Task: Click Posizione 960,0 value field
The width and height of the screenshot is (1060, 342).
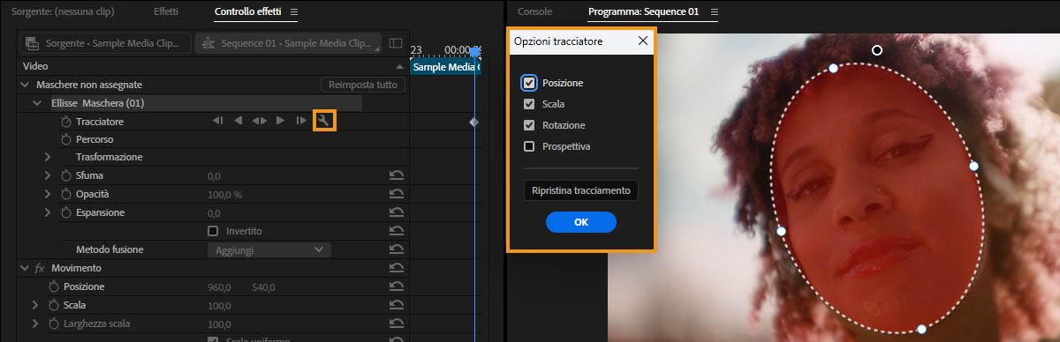Action: pos(219,287)
